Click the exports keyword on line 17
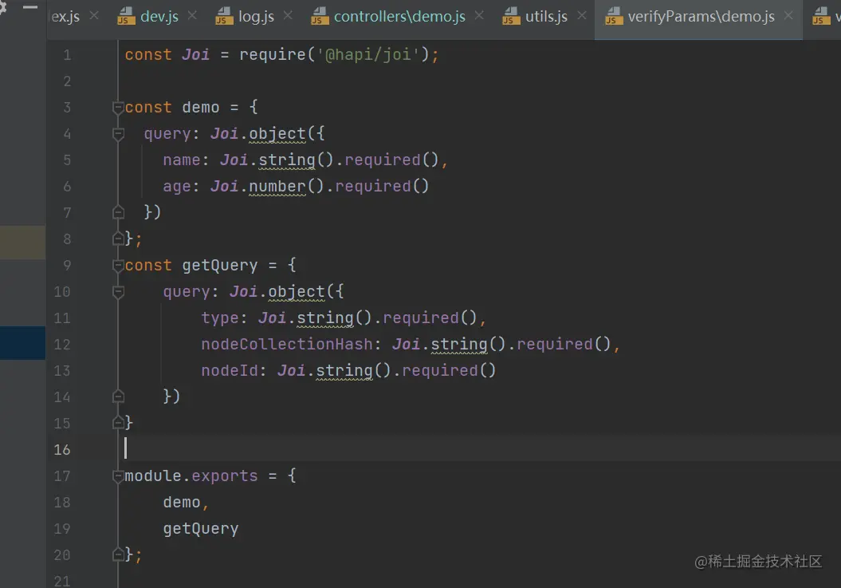Screen dimensions: 841x588 coord(224,476)
